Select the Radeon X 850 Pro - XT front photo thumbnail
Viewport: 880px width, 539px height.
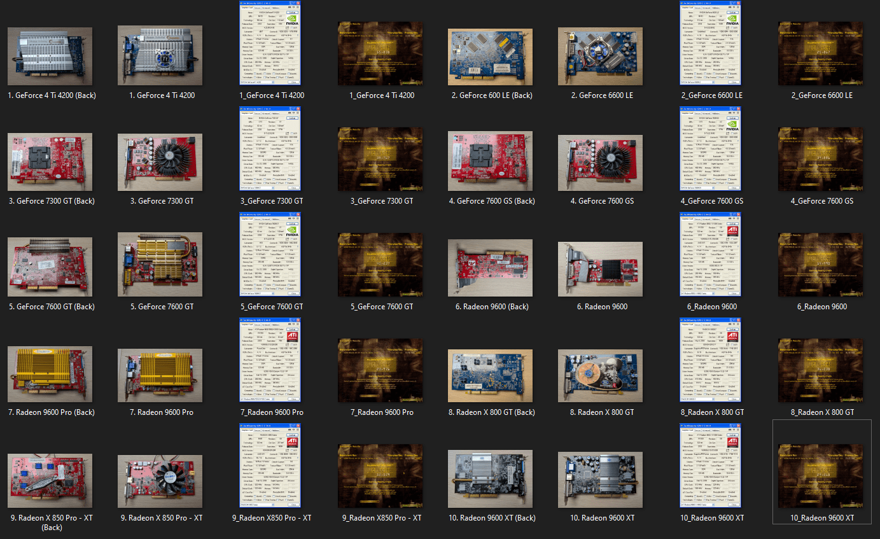point(160,480)
